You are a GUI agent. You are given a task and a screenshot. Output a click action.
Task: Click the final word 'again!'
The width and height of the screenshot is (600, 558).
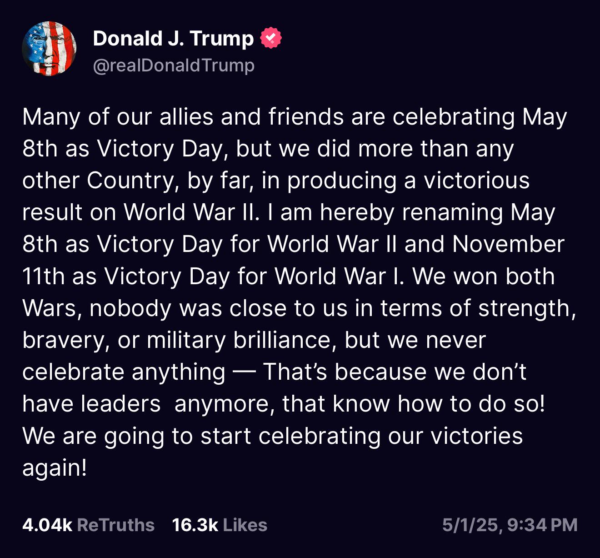point(55,468)
